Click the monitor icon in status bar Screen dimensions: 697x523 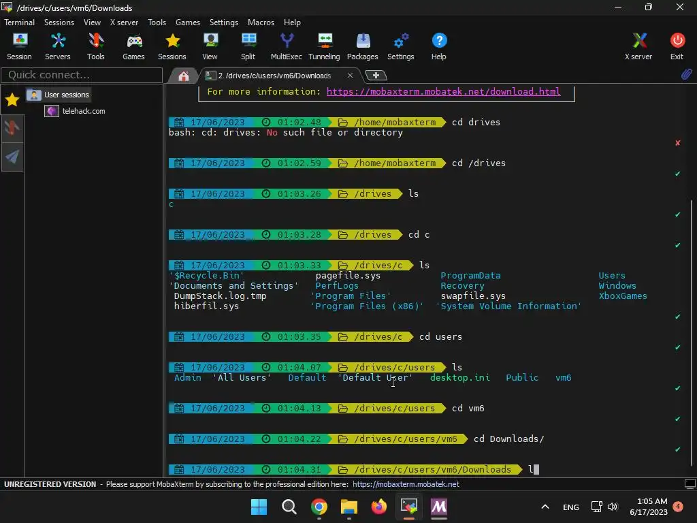coord(690,484)
